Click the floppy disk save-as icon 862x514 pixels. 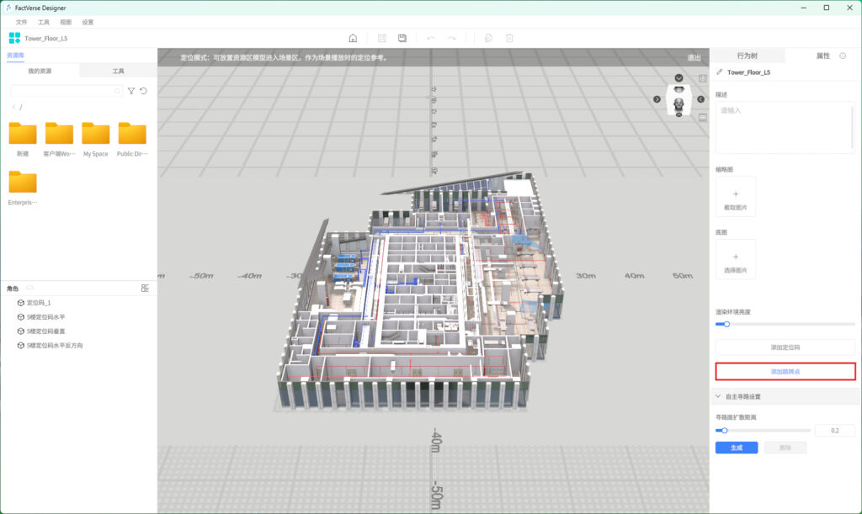pyautogui.click(x=402, y=38)
